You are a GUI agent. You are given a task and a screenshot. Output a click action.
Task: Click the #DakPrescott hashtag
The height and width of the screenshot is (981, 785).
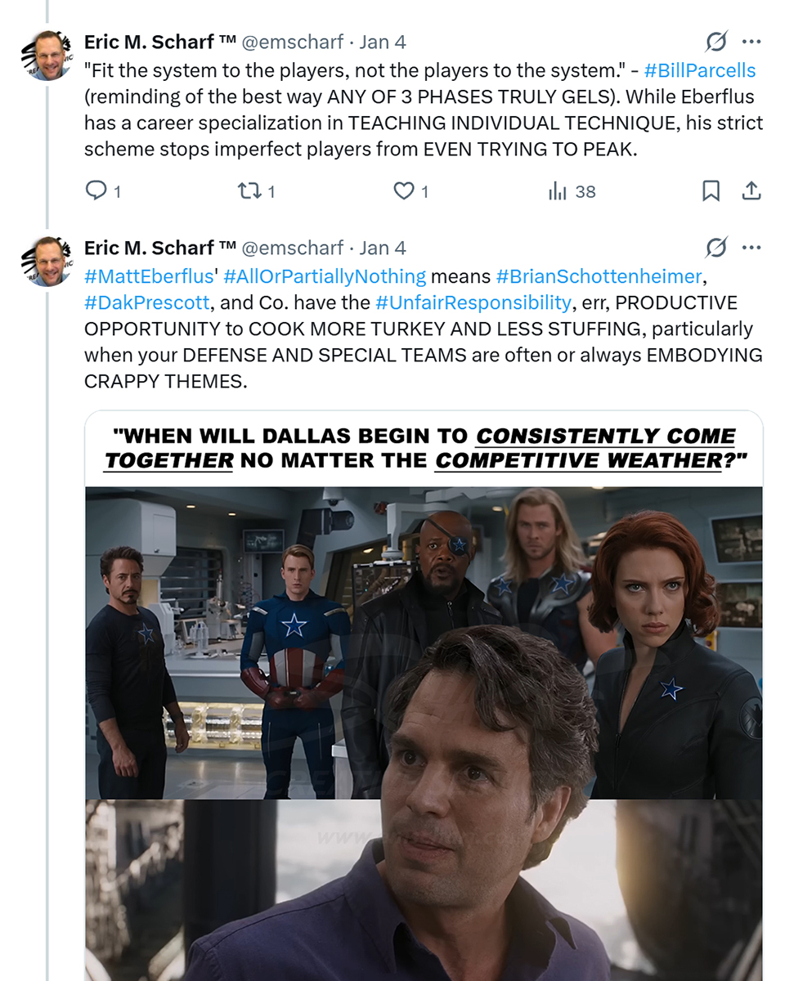pos(147,302)
